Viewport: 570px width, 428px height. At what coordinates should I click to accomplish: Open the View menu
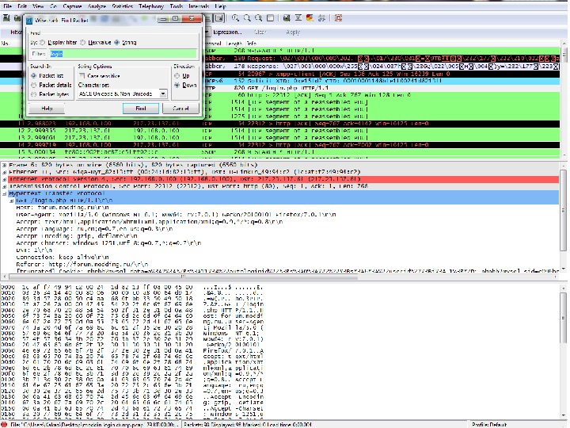point(38,6)
